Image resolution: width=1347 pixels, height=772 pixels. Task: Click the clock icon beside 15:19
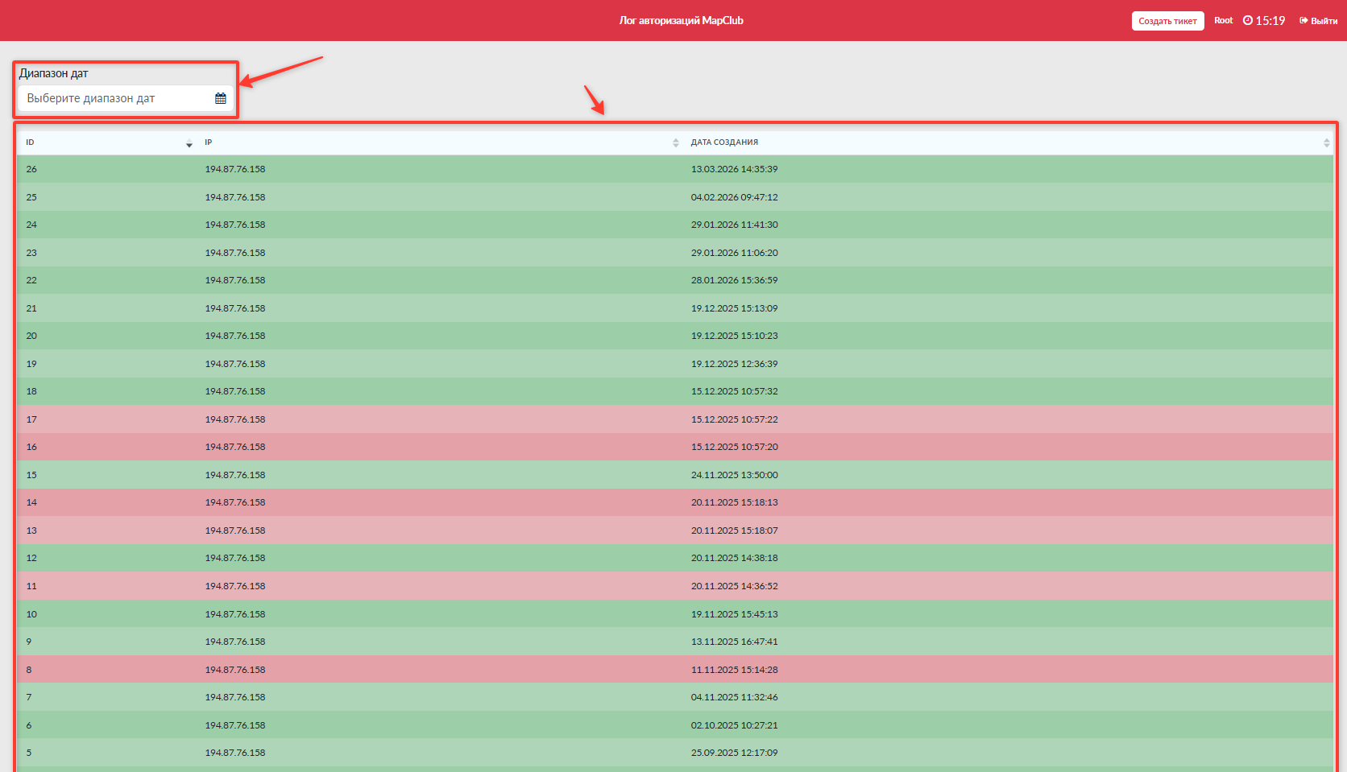[x=1247, y=20]
